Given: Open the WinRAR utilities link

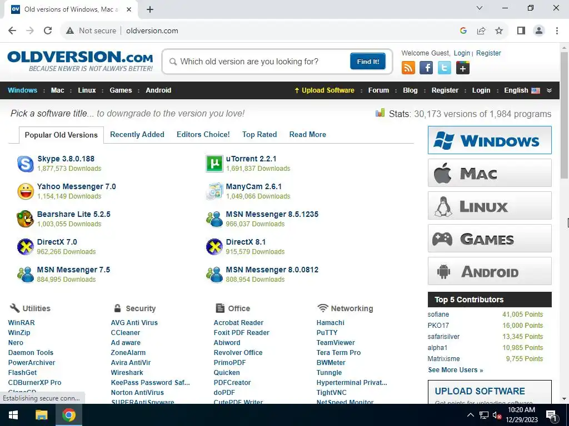Looking at the screenshot, I should pyautogui.click(x=22, y=322).
